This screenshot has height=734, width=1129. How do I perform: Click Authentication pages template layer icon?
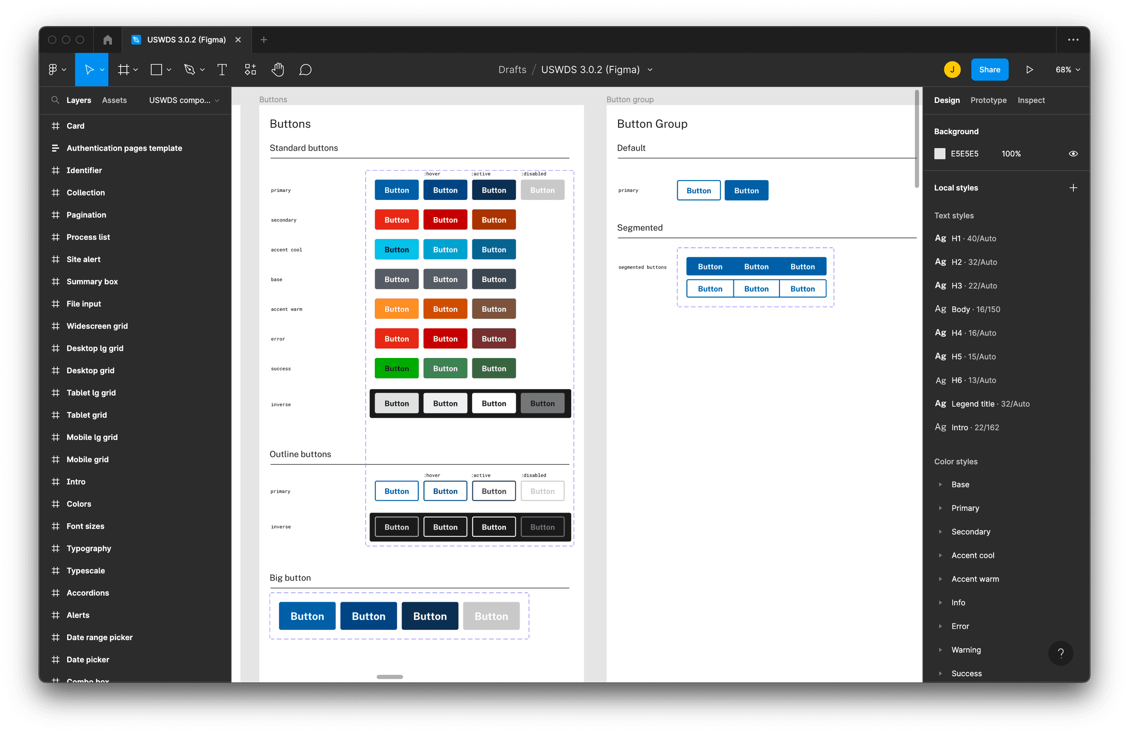(56, 148)
